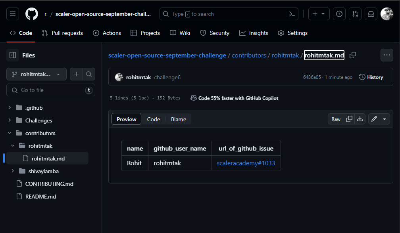Select CONTRIBUTING.md in the file tree
400x233 pixels.
[49, 183]
